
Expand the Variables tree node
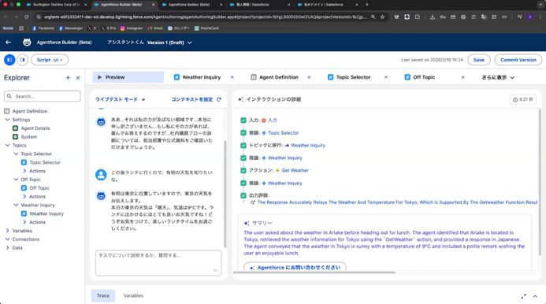(8, 231)
